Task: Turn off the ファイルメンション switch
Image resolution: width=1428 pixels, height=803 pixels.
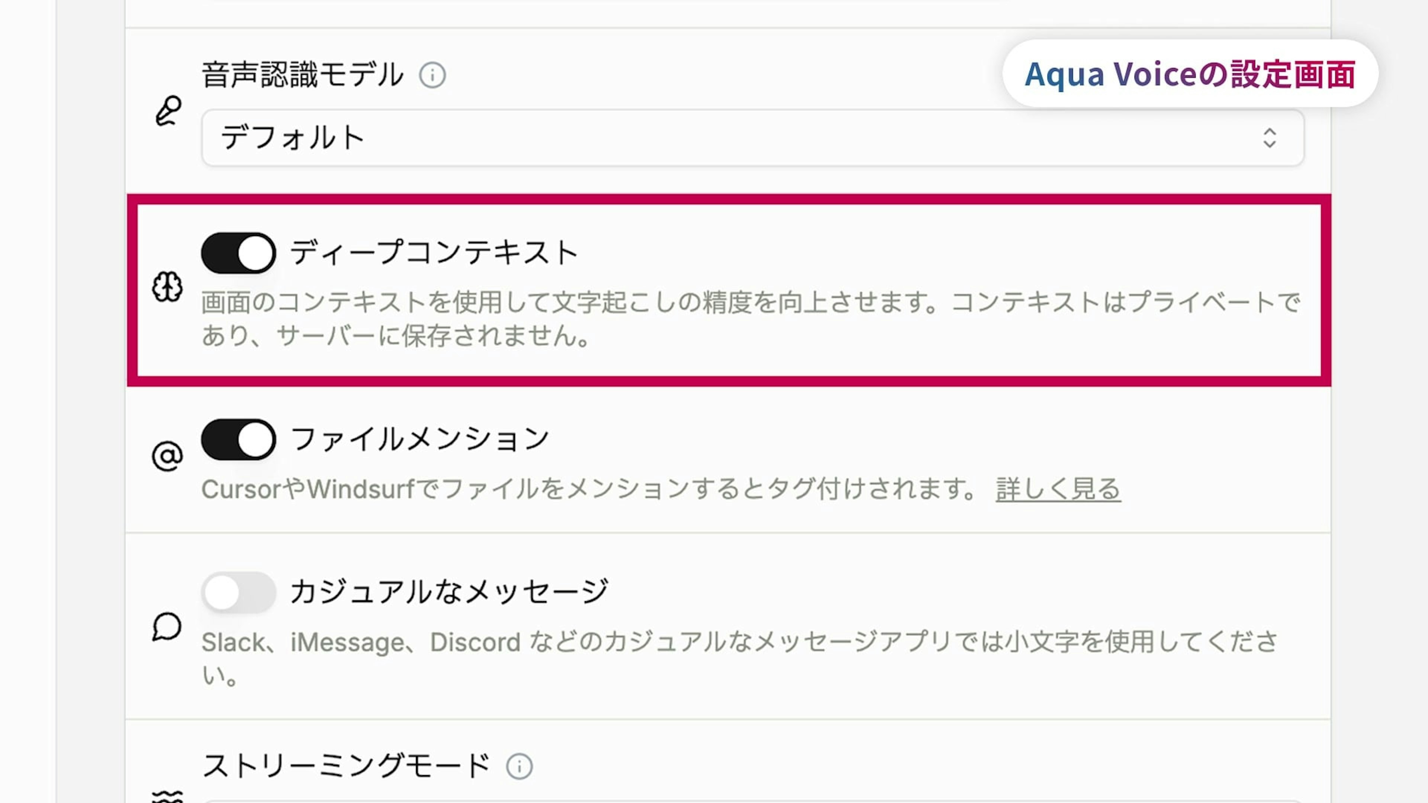Action: (x=238, y=439)
